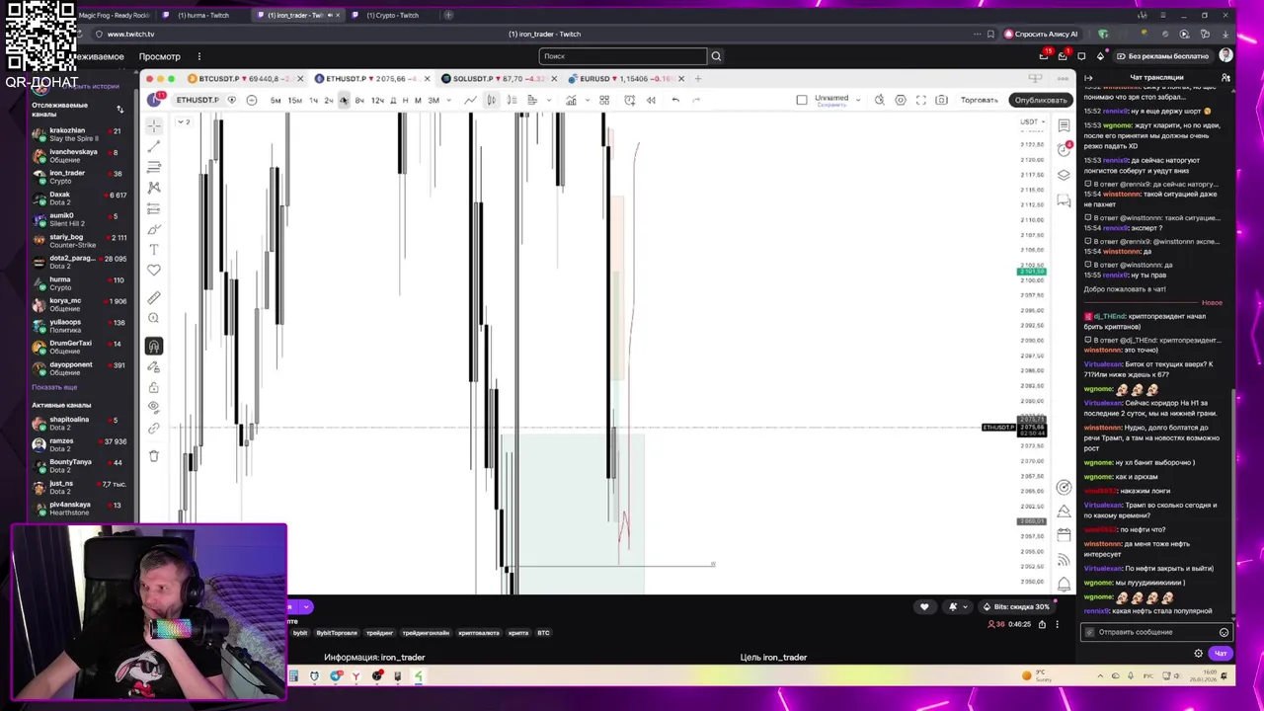The image size is (1264, 711).
Task: Toggle stay in drawing mode
Action: point(154,366)
